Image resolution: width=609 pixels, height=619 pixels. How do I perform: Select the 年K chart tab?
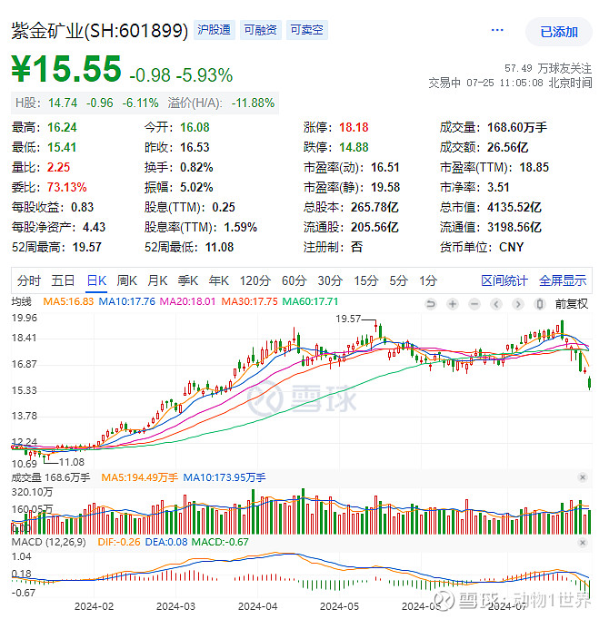click(x=219, y=280)
